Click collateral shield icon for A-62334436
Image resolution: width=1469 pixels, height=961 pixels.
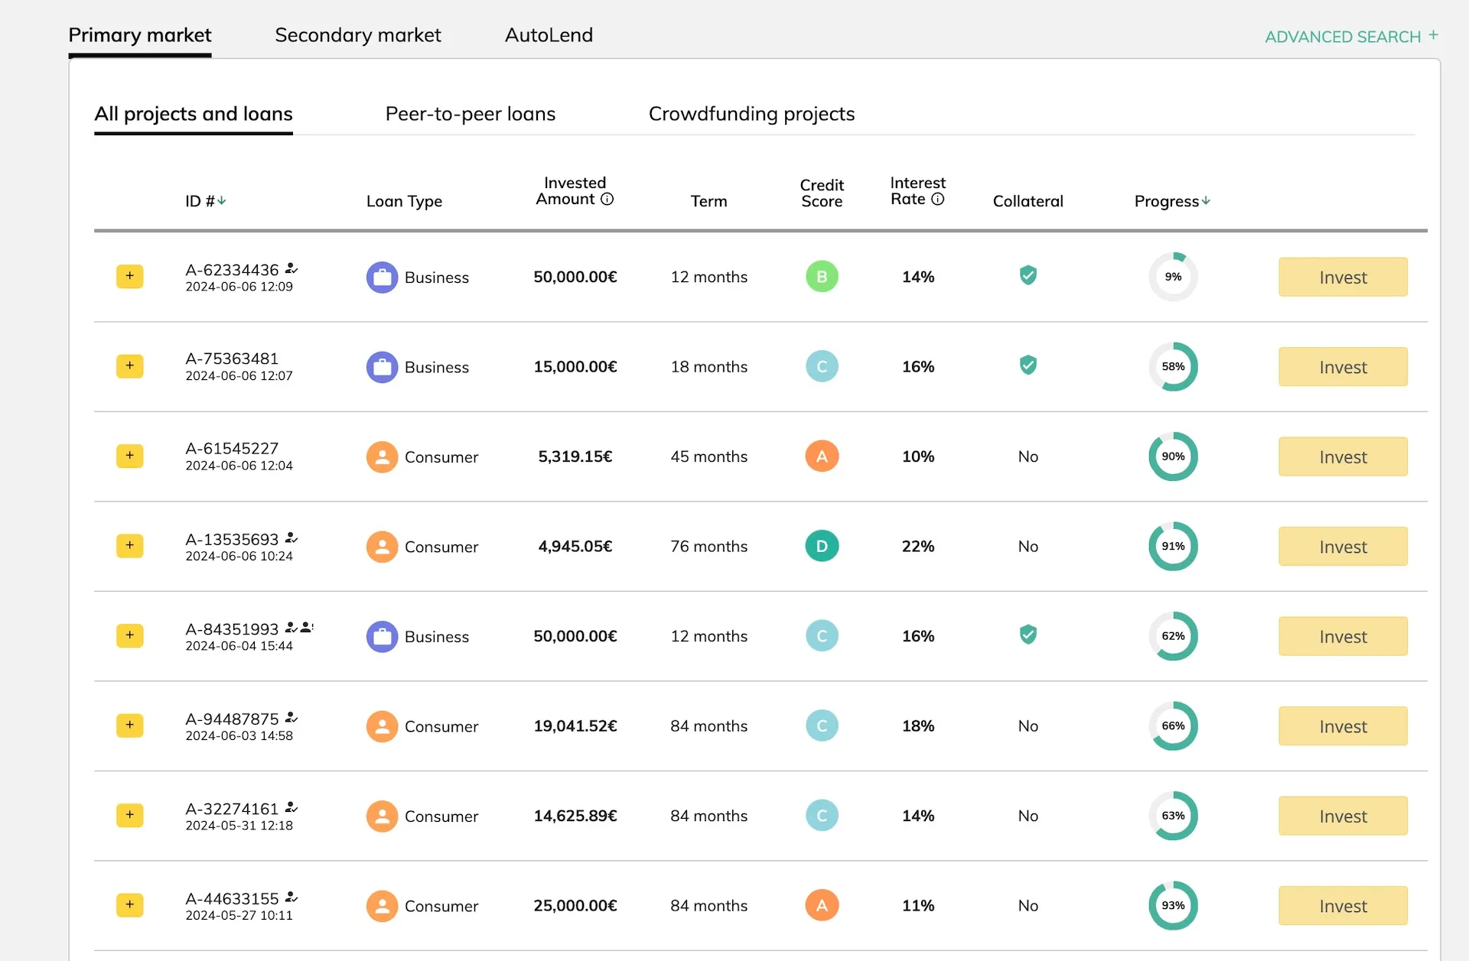[x=1028, y=275]
